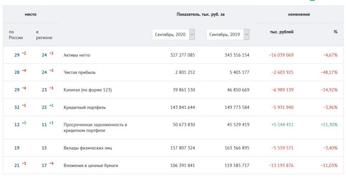The width and height of the screenshot is (346, 180).
Task: Open the Чистая прибыль indicator
Action: tap(79, 72)
